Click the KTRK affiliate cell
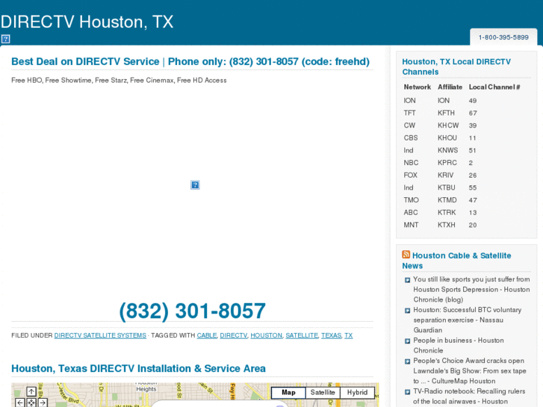The width and height of the screenshot is (543, 407). click(x=447, y=213)
